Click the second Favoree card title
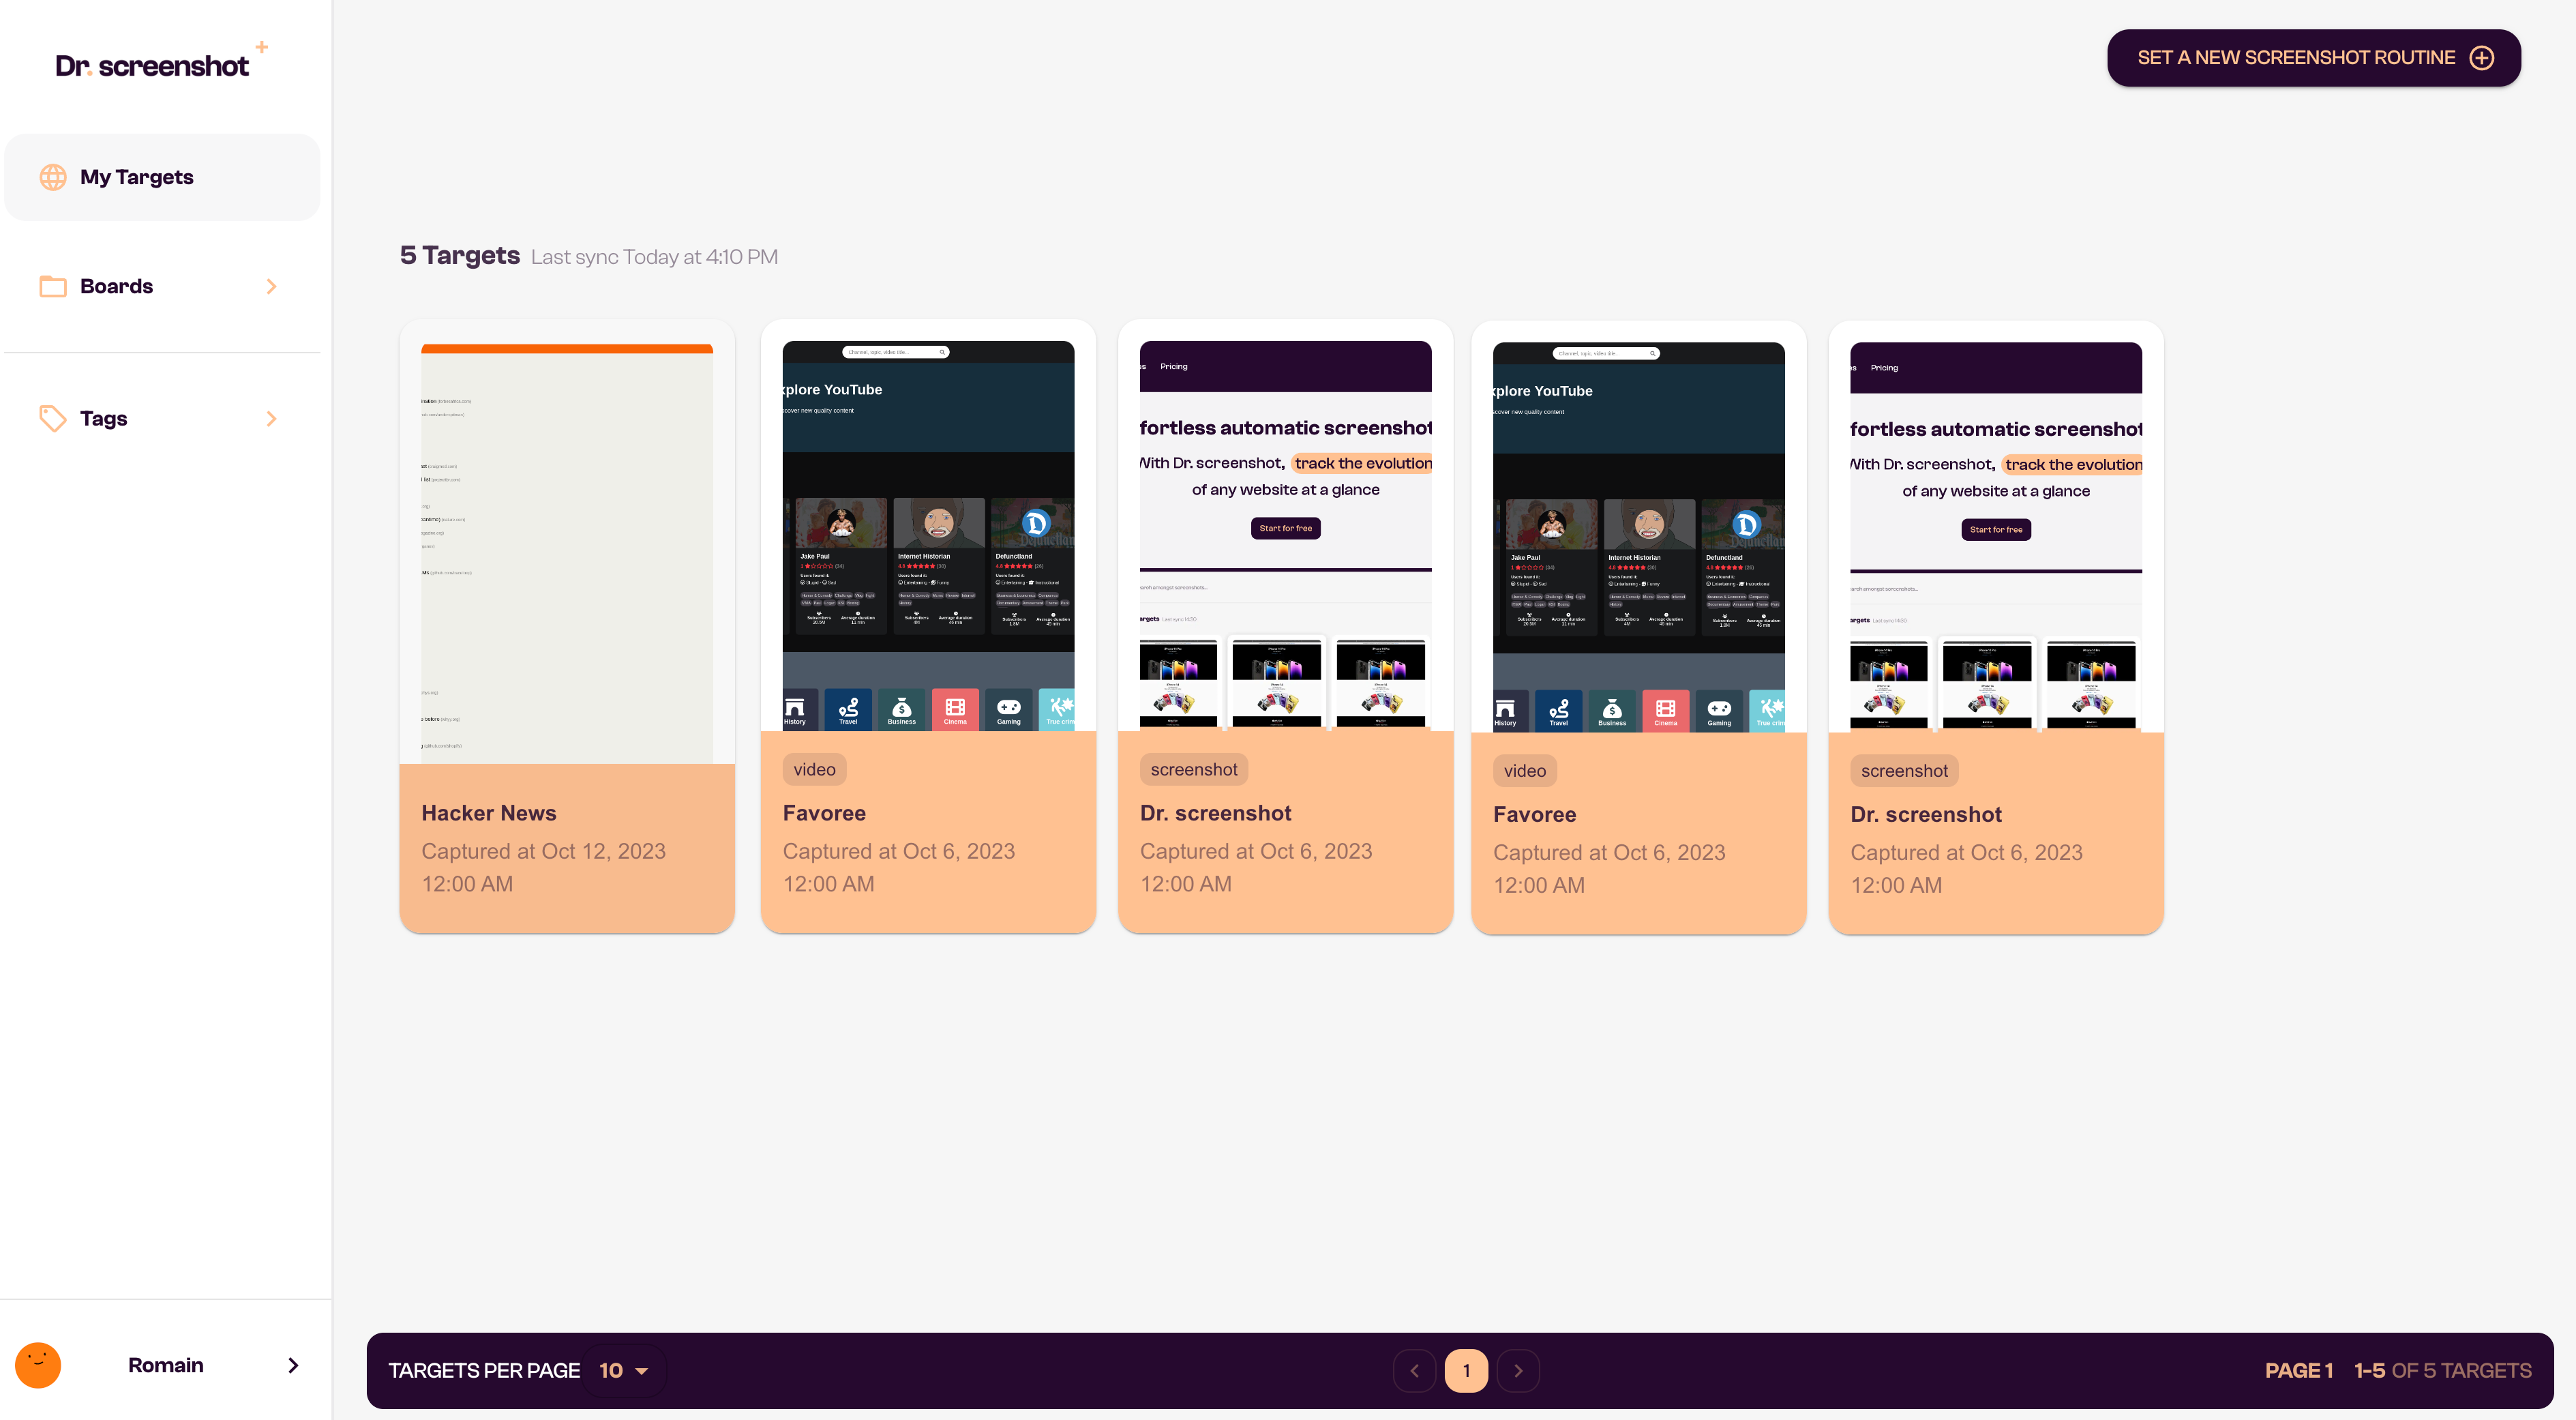The image size is (2576, 1420). 1534,814
